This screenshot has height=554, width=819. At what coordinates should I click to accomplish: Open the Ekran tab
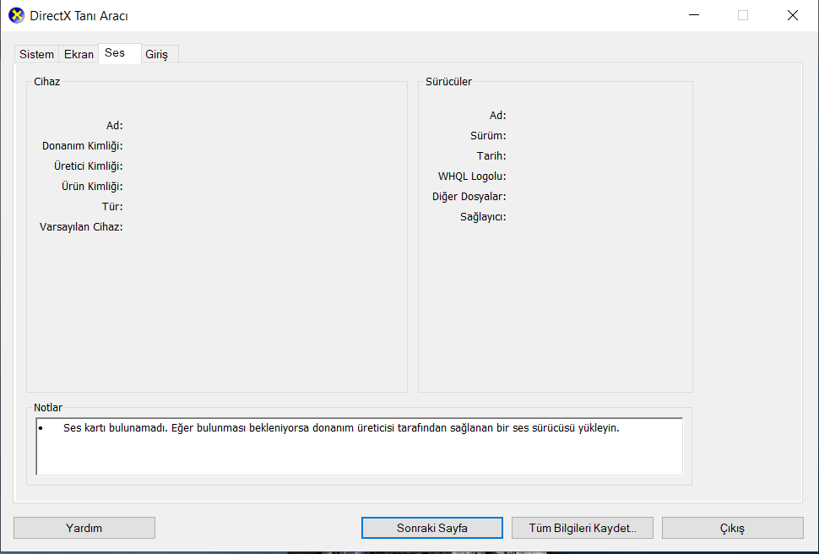[79, 54]
